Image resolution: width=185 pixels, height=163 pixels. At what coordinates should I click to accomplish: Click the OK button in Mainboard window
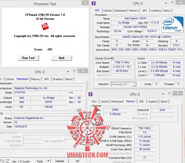(x=78, y=161)
